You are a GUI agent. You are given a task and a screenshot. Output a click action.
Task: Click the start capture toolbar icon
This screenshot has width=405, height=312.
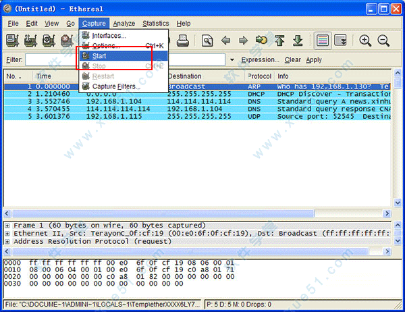click(x=49, y=41)
